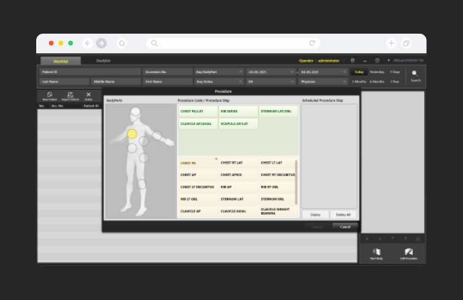The image size is (463, 300).
Task: Switch to the Studylist tab
Action: 103,61
